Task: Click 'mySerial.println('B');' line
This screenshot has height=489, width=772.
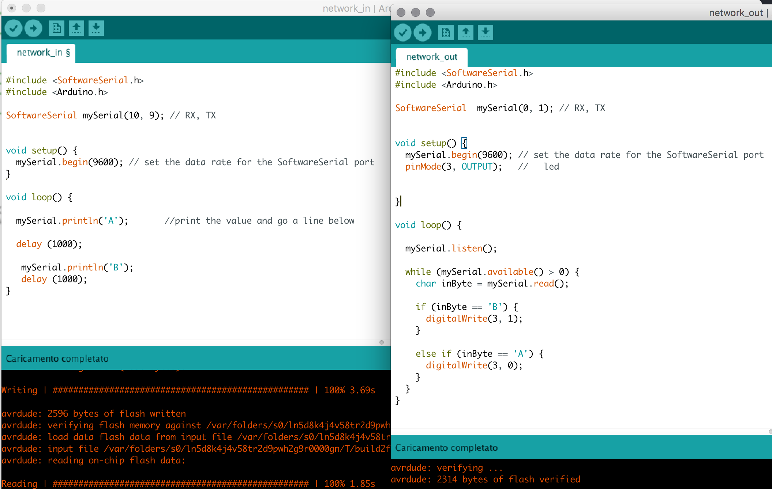Action: click(77, 268)
